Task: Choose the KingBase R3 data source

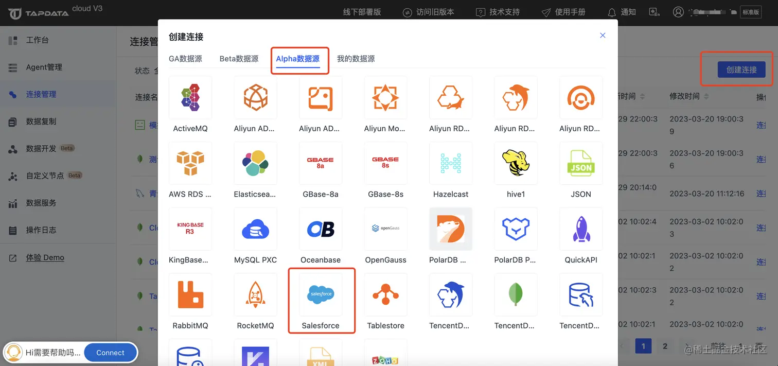Action: (190, 229)
